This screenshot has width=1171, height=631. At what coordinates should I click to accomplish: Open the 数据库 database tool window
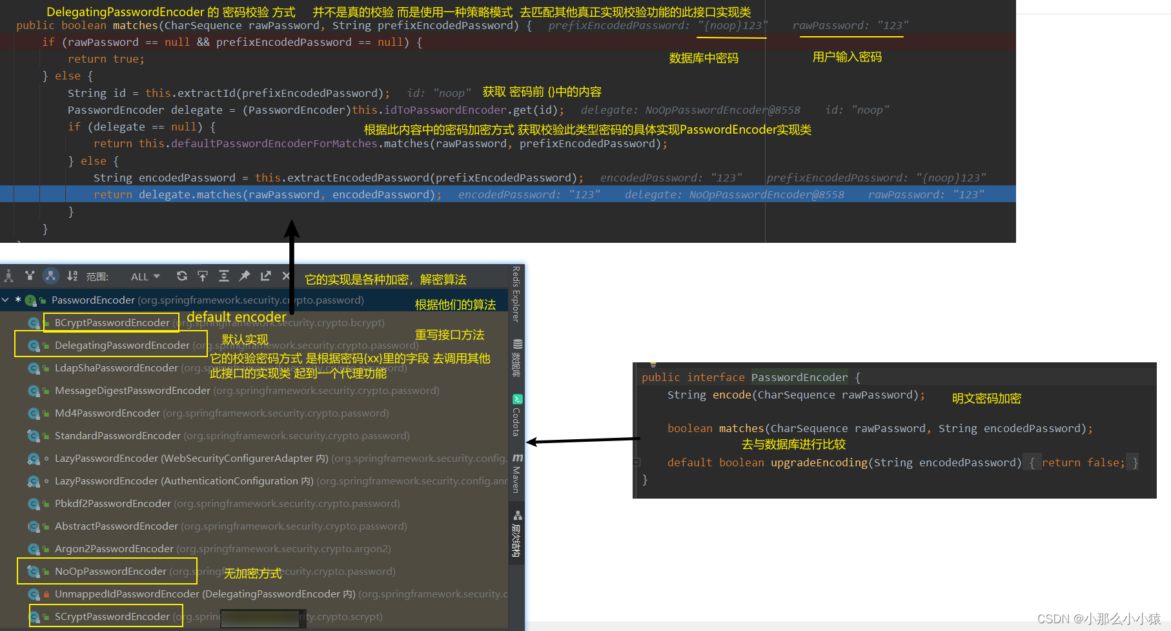pyautogui.click(x=517, y=358)
